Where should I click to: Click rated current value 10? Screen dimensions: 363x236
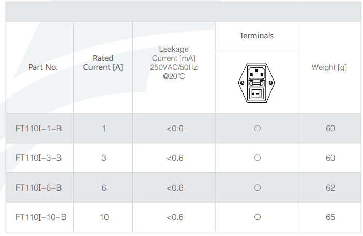click(104, 217)
